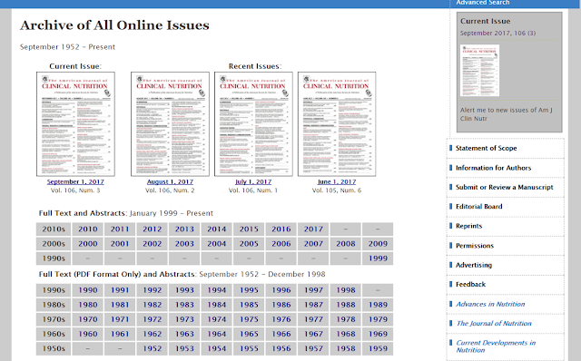Viewport: 581px width, 361px height.
Task: Open the 1956 archive year
Action: click(x=281, y=348)
